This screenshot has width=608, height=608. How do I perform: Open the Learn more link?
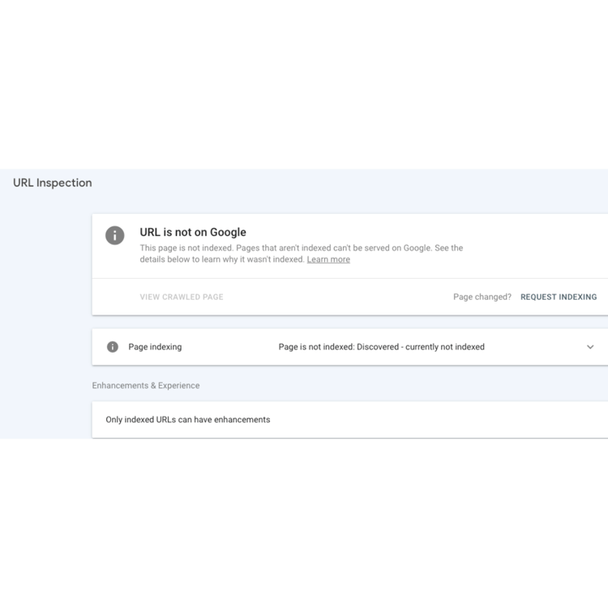328,259
